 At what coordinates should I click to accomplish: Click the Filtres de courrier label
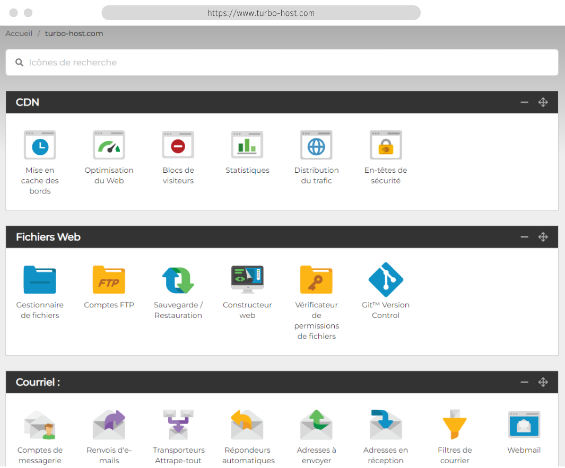pyautogui.click(x=455, y=455)
